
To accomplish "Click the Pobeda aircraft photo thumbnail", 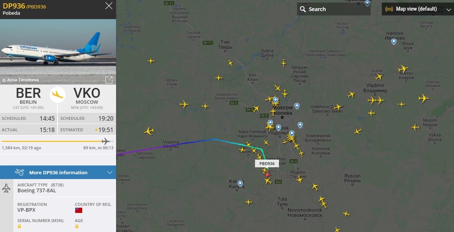I will pyautogui.click(x=58, y=52).
